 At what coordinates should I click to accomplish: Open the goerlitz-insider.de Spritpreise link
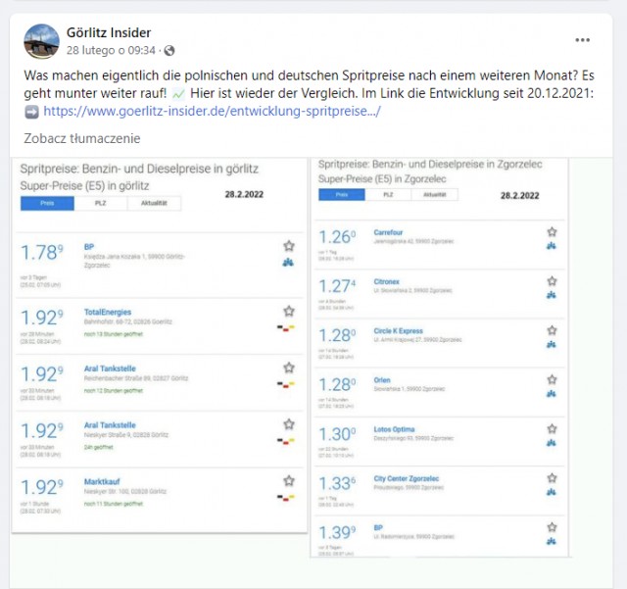click(x=212, y=112)
